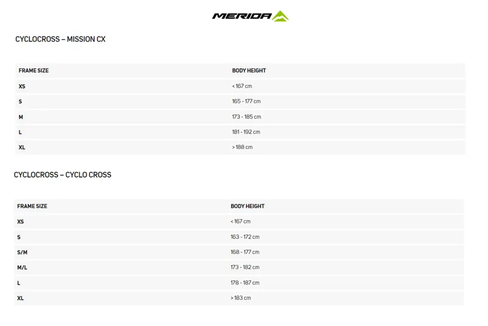
Task: Click the 173 - 182 cm height value
Action: point(245,267)
